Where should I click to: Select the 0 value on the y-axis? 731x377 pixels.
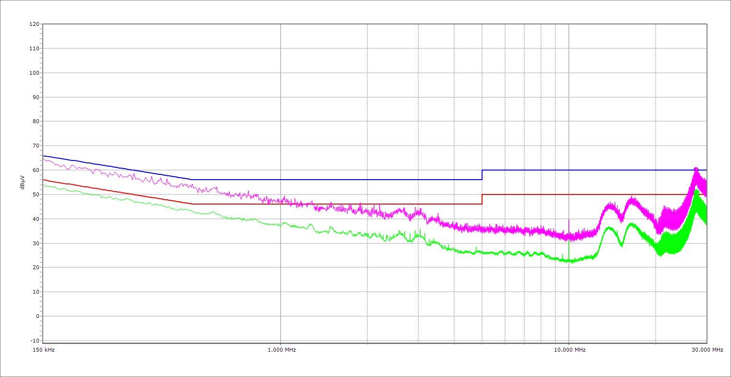click(37, 316)
